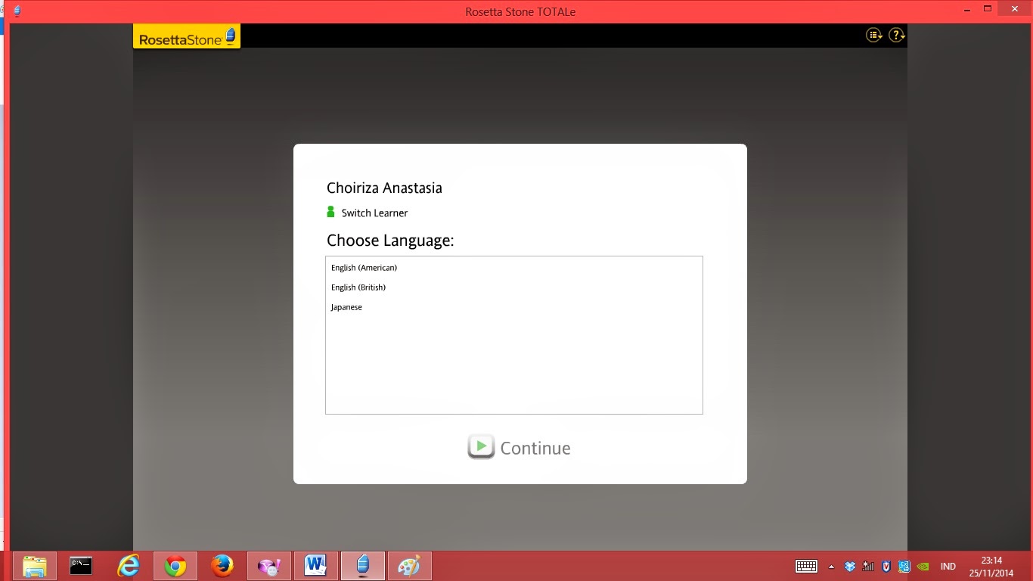Screen dimensions: 1033x581
Task: Click the Switch Learner link
Action: pyautogui.click(x=374, y=213)
